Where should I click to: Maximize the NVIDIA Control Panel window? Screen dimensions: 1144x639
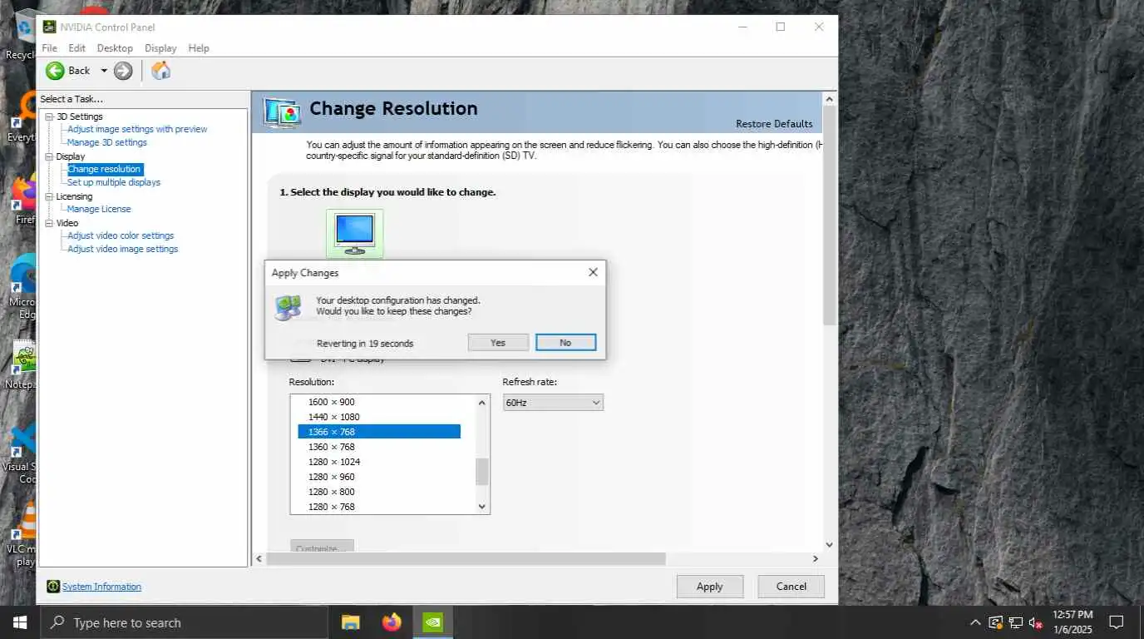[x=781, y=27]
